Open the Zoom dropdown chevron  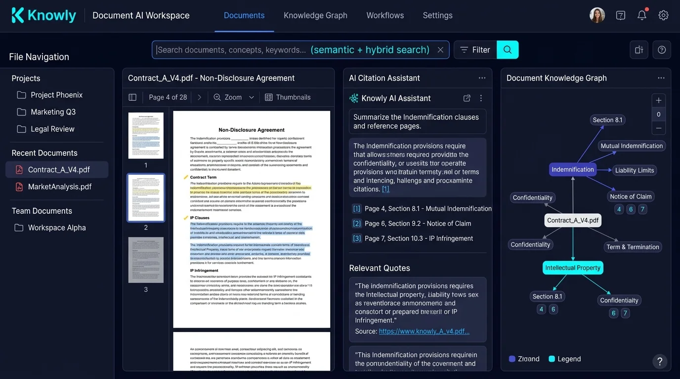(252, 97)
